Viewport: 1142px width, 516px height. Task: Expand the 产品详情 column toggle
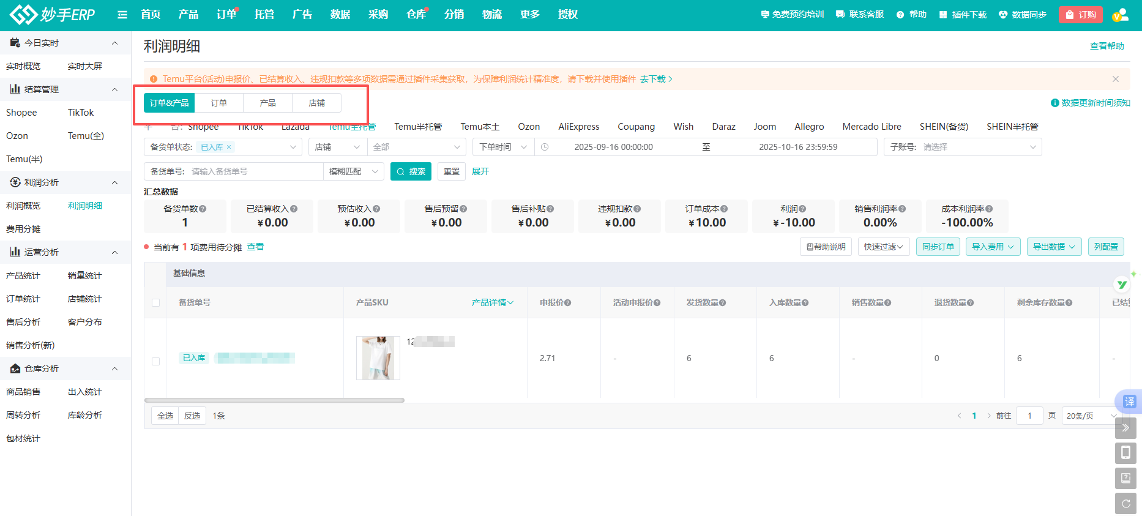(493, 302)
